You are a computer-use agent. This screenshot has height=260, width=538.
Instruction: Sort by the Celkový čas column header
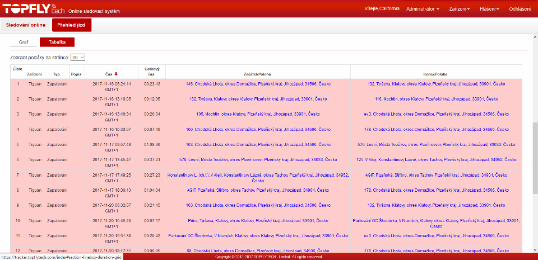pos(150,71)
